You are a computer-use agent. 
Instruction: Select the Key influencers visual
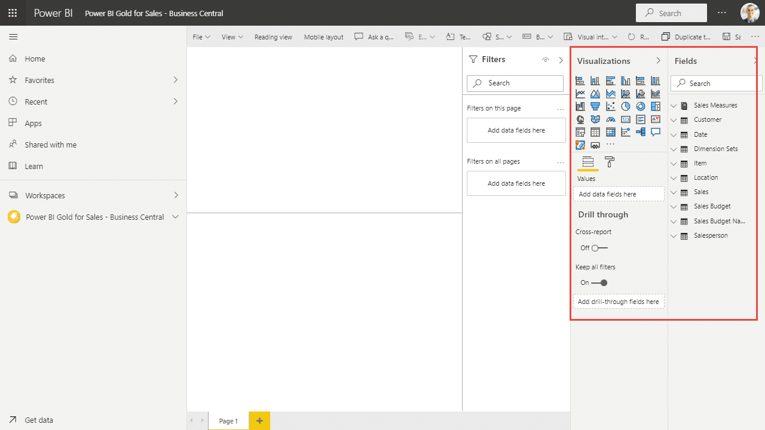626,132
